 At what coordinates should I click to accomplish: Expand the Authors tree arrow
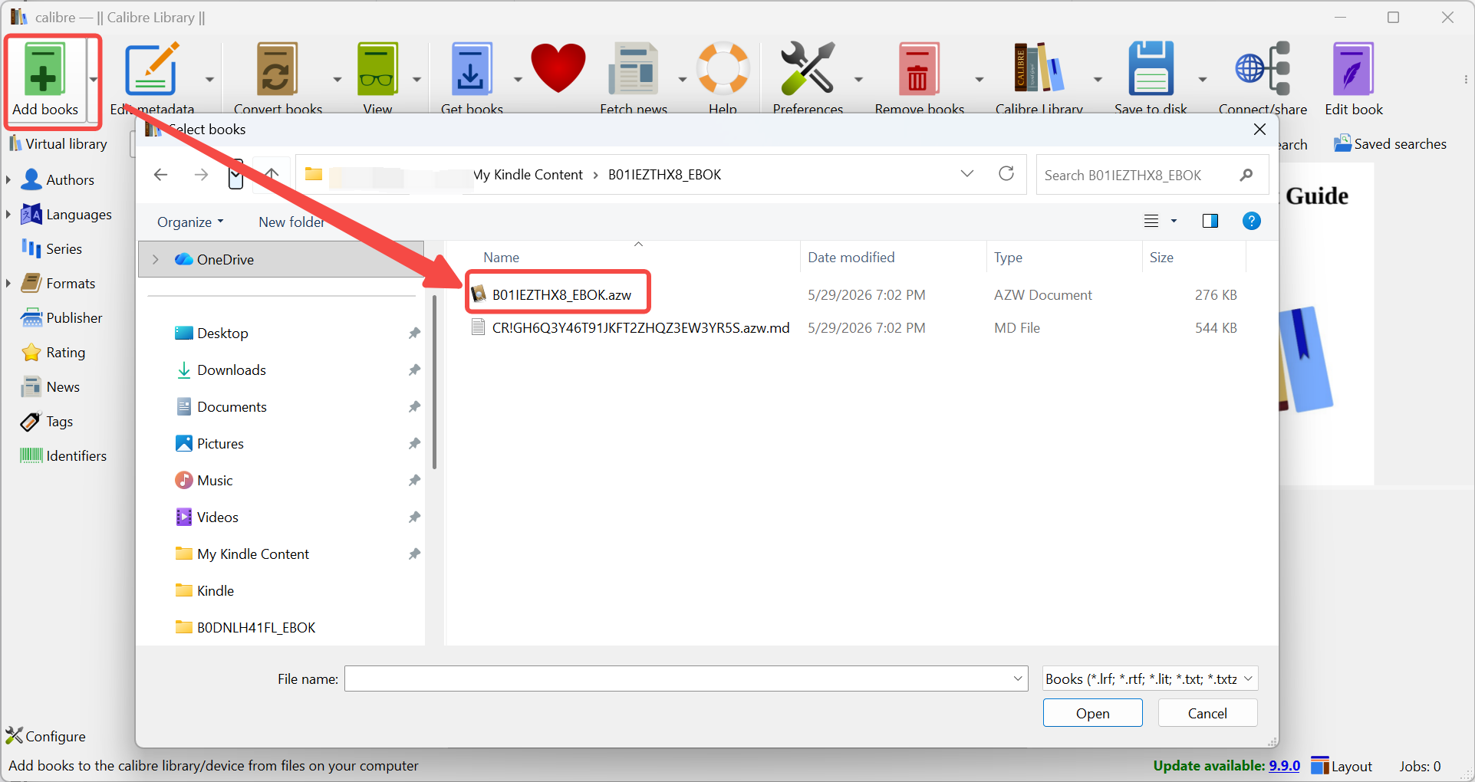[8, 179]
